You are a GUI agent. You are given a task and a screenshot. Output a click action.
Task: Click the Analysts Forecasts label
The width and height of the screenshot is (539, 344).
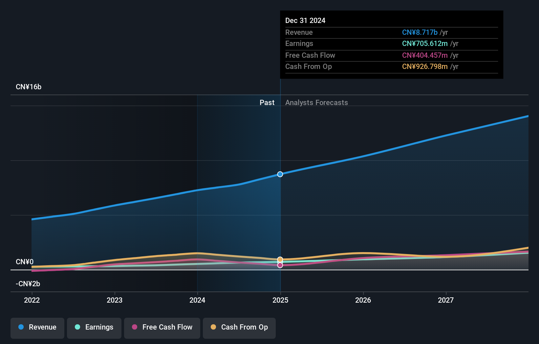[x=316, y=103]
